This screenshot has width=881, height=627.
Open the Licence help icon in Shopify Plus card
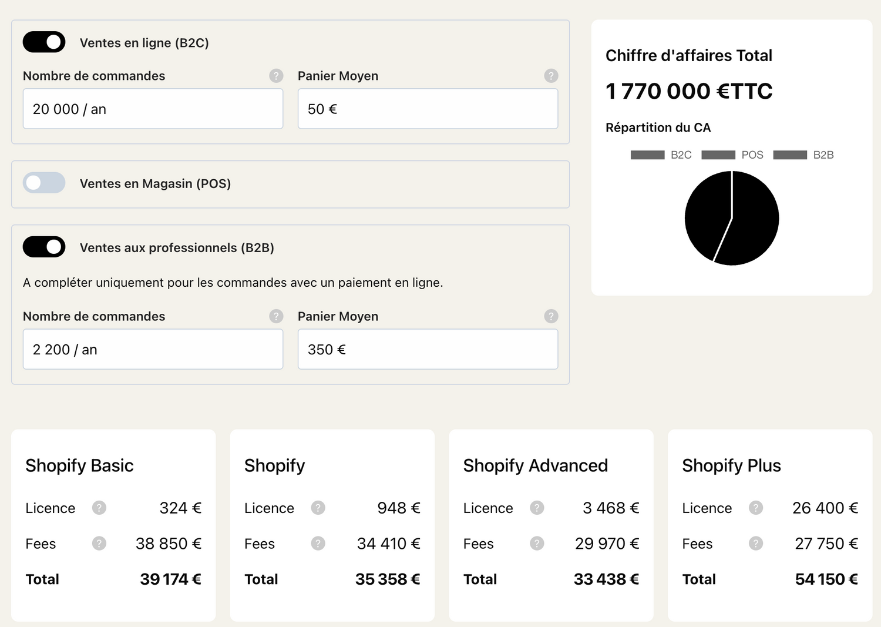(755, 508)
